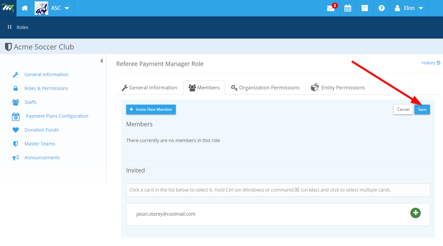Click the app logo in top-left corner
This screenshot has width=443, height=246.
(8, 8)
